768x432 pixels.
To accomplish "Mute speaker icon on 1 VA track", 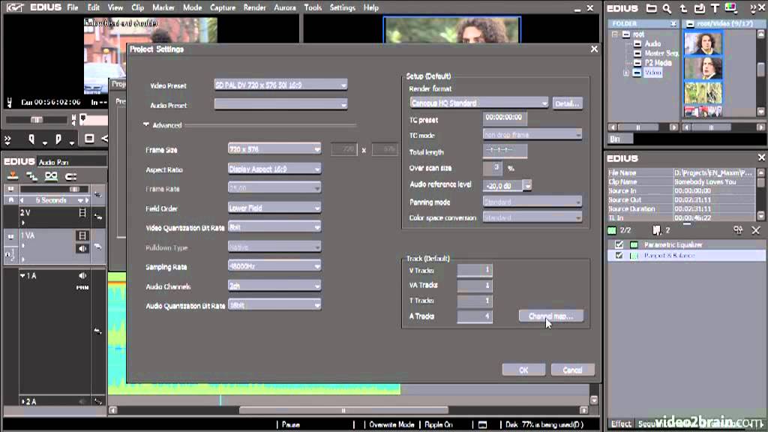I will [82, 249].
